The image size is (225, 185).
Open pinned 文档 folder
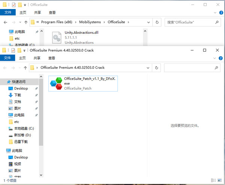click(18, 102)
